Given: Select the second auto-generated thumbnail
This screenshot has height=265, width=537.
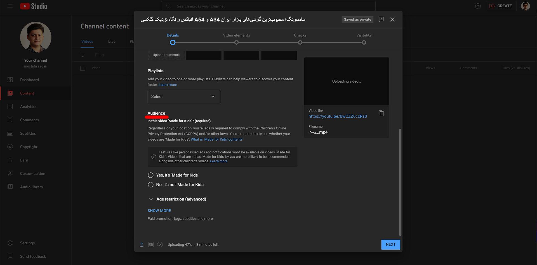Looking at the screenshot, I should tap(241, 55).
